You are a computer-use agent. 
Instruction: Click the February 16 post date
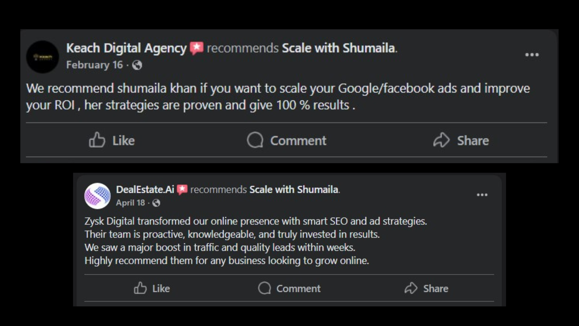94,65
